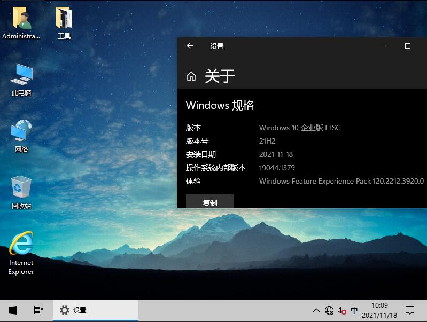Open the Administrator folder on desktop

[21, 19]
